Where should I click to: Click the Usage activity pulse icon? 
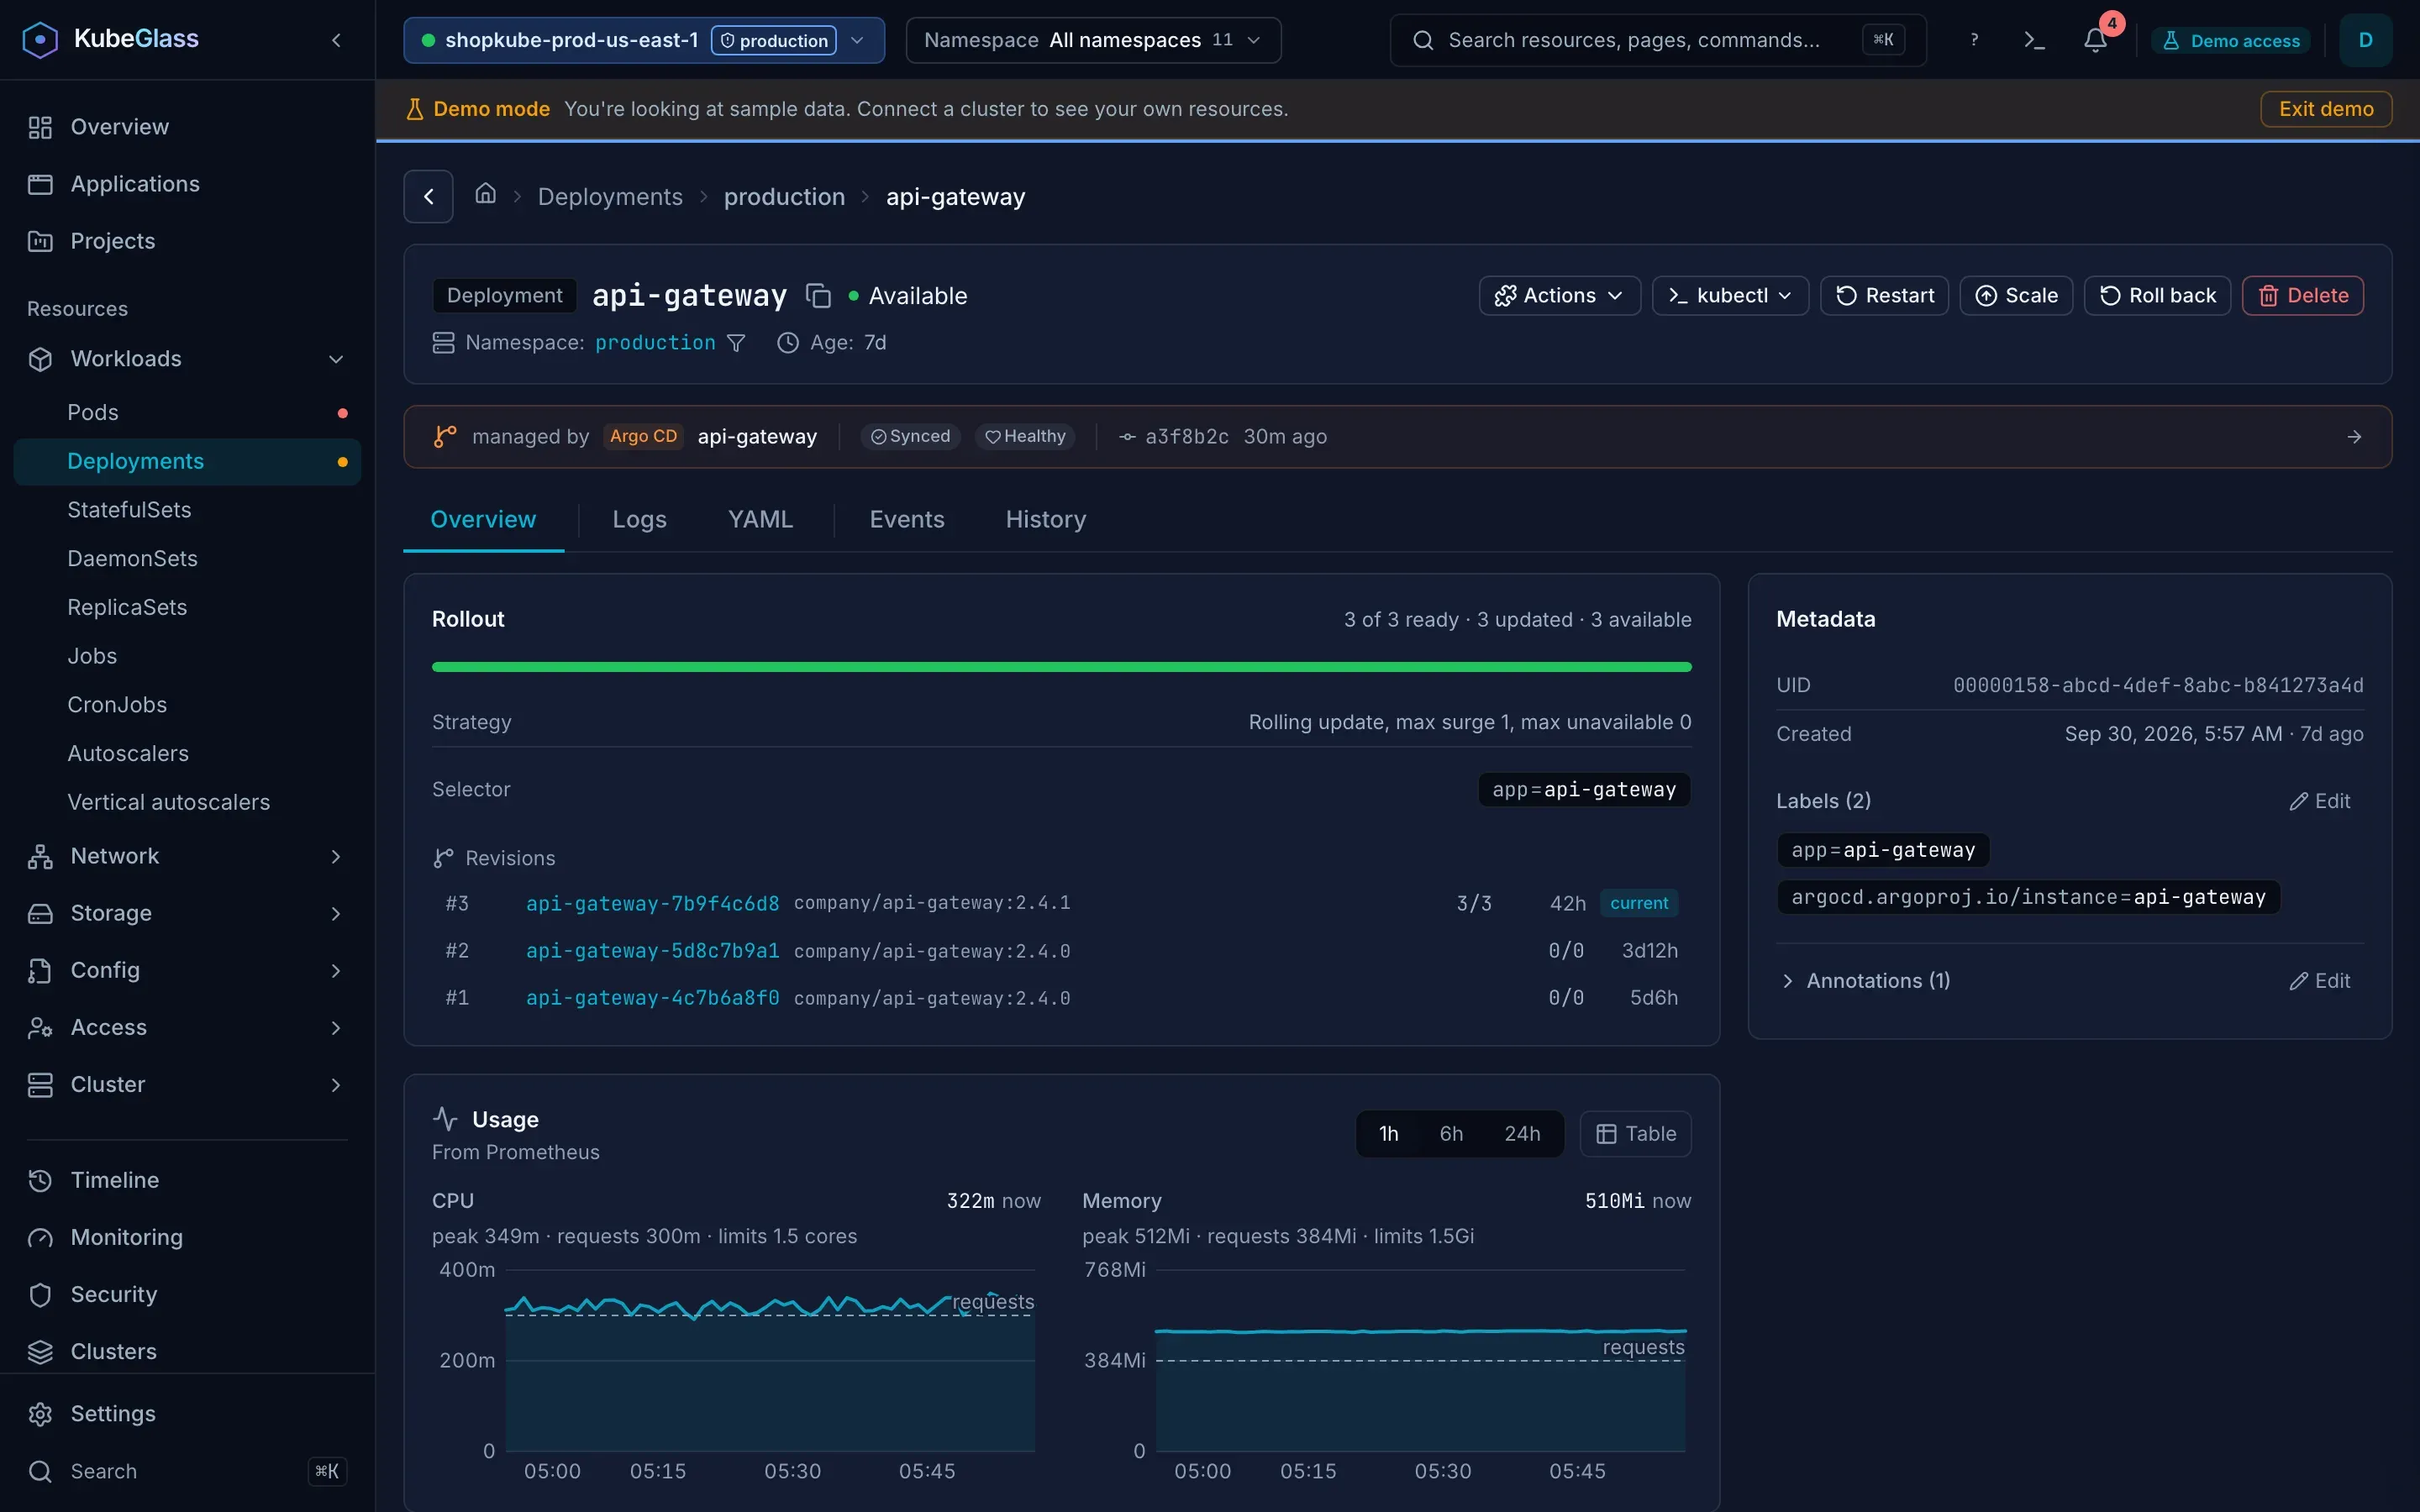(x=445, y=1119)
